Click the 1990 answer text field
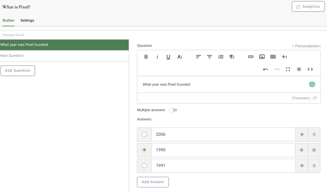328x193 pixels. (x=223, y=150)
